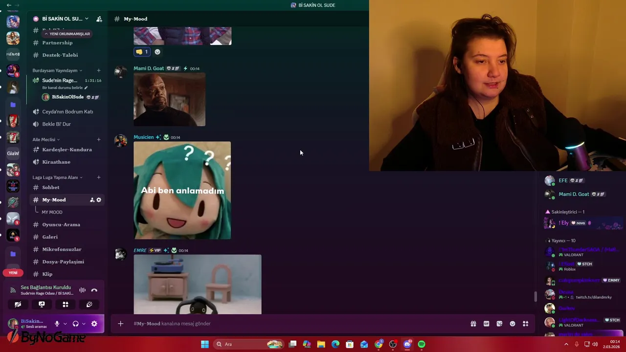
Task: Mute the microphone
Action: (57, 324)
